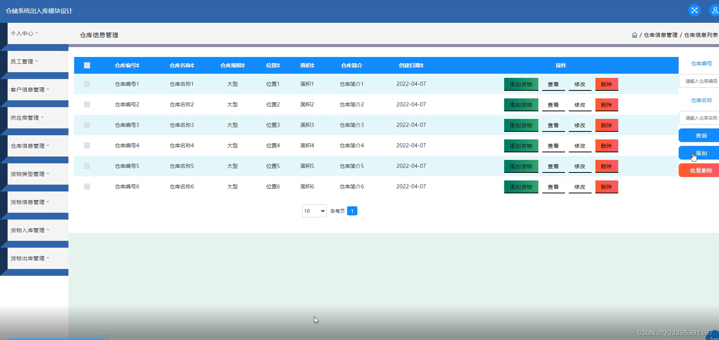Expand the 员工管理 sidebar menu
The width and height of the screenshot is (719, 340).
tap(38, 62)
